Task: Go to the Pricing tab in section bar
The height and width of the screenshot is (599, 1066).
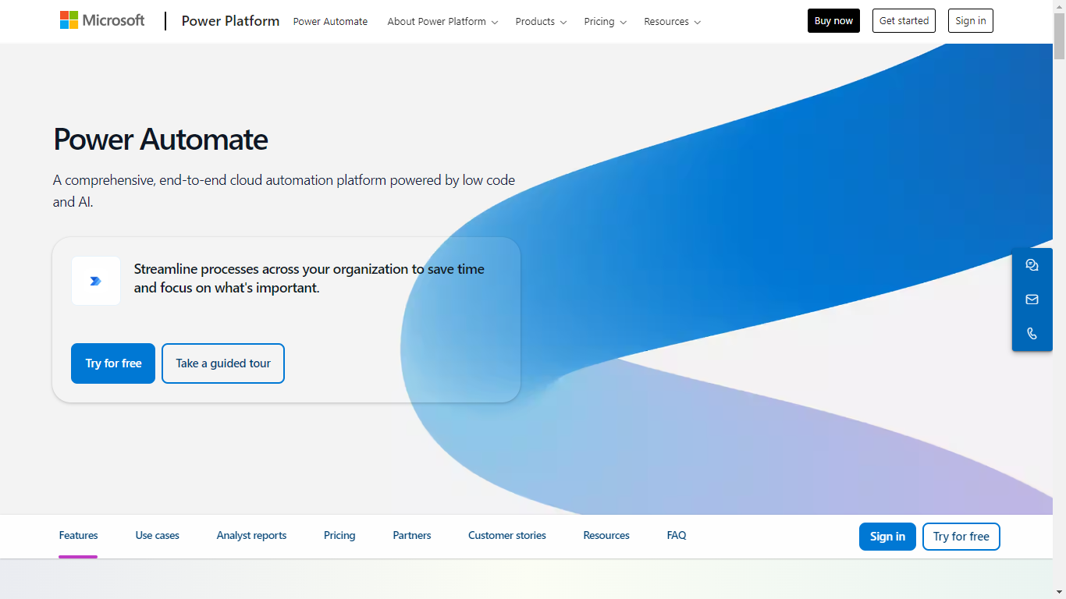Action: tap(339, 536)
